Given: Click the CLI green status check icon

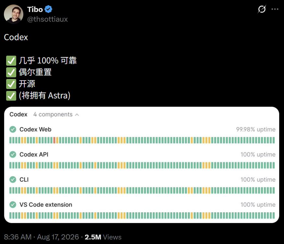Looking at the screenshot, I should (x=13, y=180).
